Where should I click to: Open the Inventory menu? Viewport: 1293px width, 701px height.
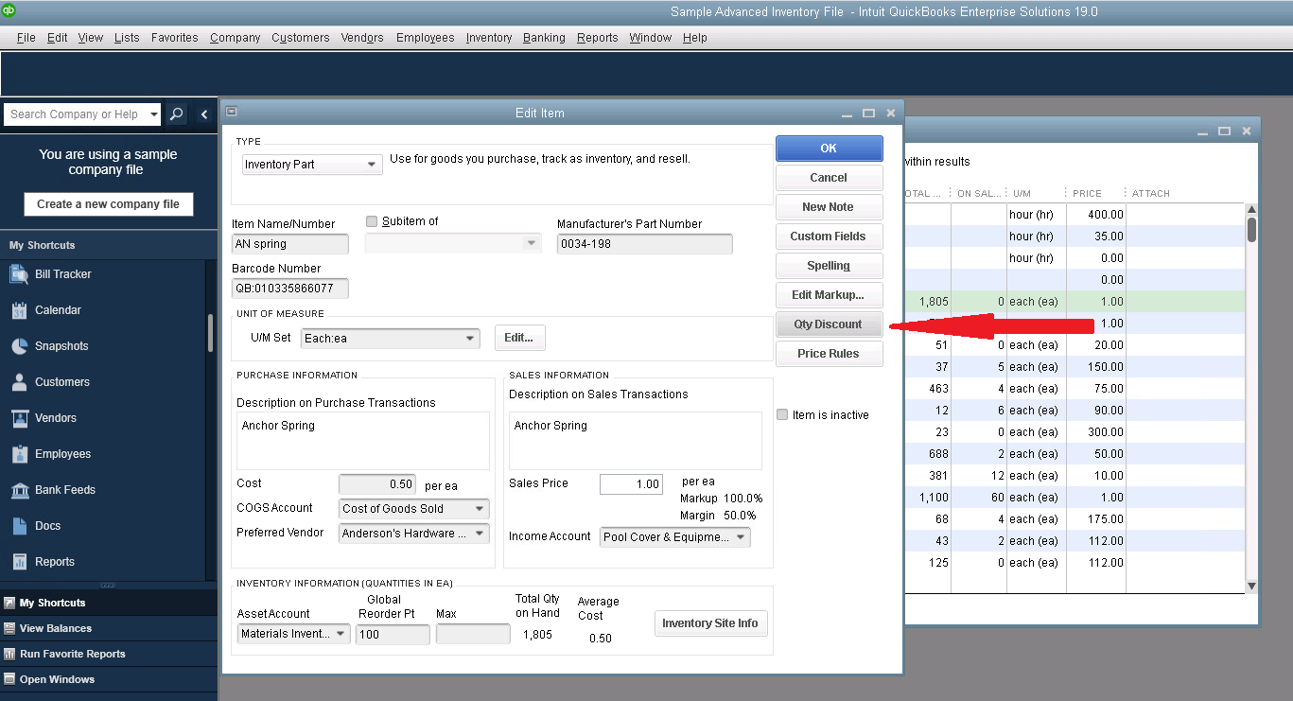click(x=489, y=38)
